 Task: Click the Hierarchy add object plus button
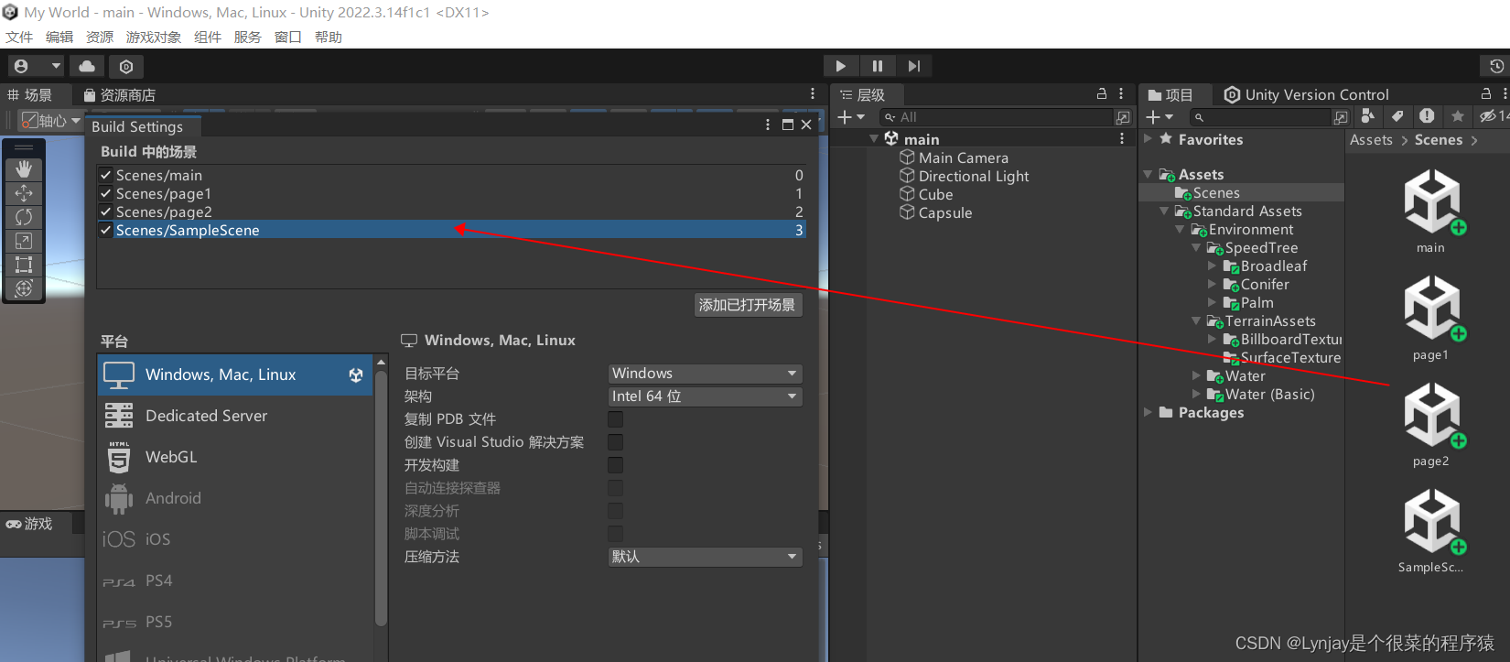tap(851, 117)
